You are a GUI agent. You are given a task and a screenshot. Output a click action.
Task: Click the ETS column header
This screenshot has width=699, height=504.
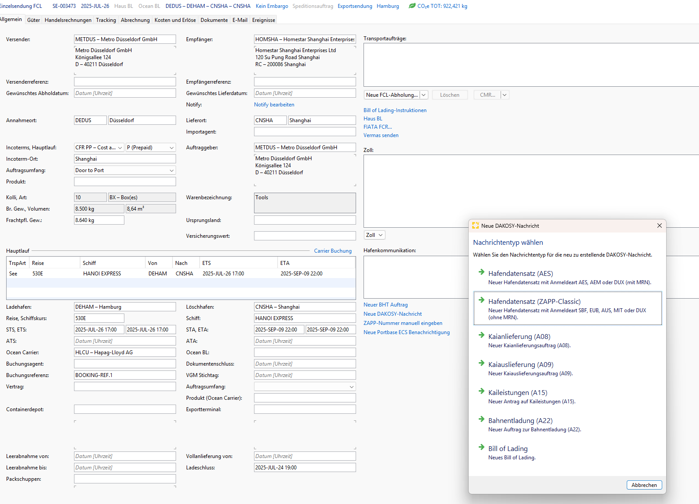click(x=238, y=263)
